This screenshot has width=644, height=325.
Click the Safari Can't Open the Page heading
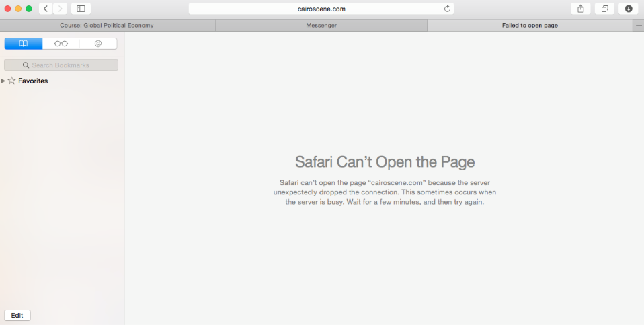(x=385, y=162)
